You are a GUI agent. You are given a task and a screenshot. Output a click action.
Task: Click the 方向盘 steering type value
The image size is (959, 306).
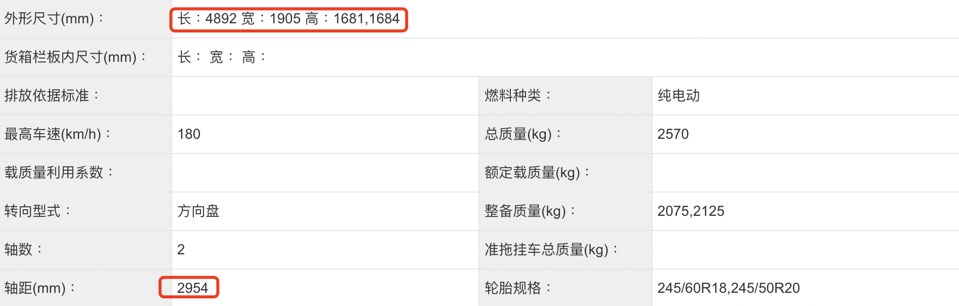click(x=198, y=211)
